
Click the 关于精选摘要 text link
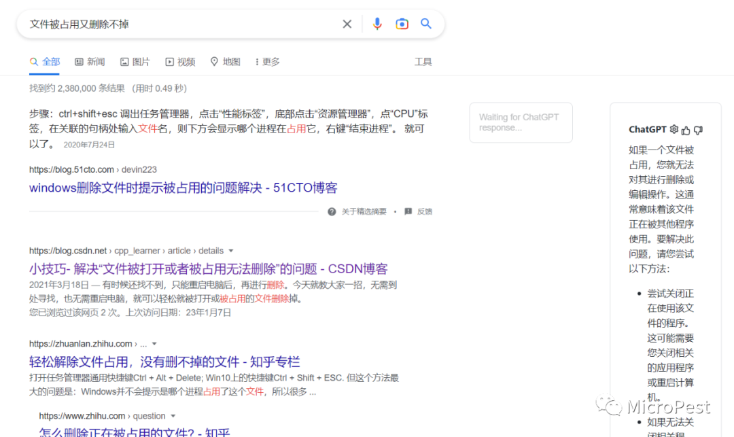pyautogui.click(x=364, y=211)
